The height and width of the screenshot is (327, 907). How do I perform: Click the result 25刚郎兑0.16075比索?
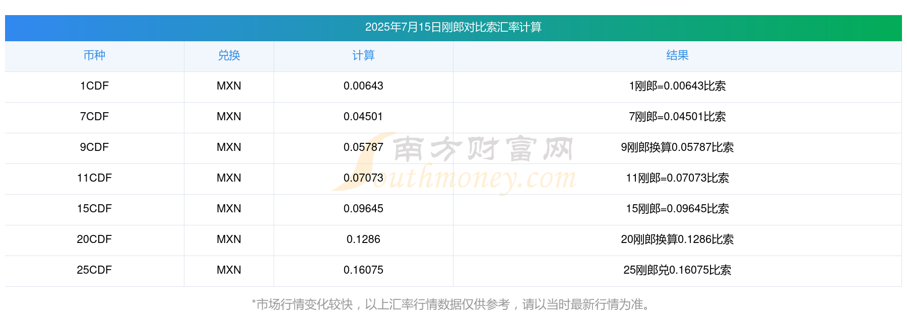(x=677, y=270)
